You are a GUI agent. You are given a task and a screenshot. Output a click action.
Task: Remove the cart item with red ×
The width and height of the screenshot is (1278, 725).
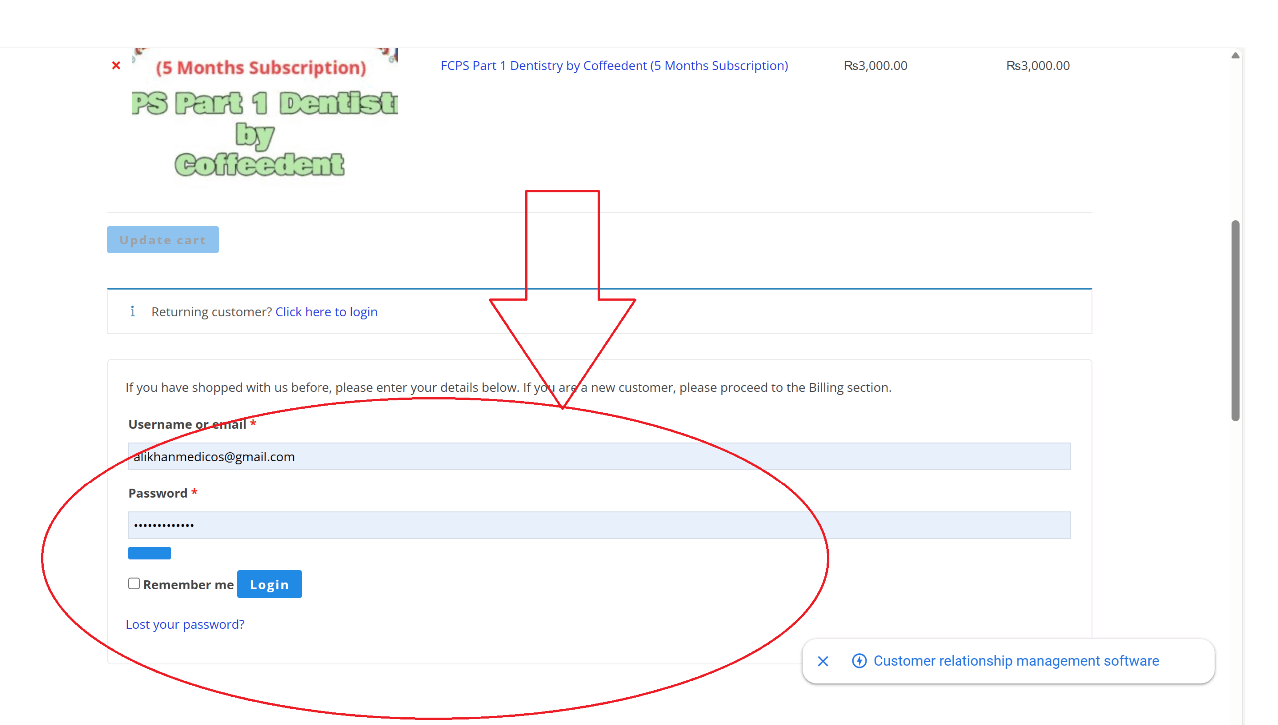[116, 65]
